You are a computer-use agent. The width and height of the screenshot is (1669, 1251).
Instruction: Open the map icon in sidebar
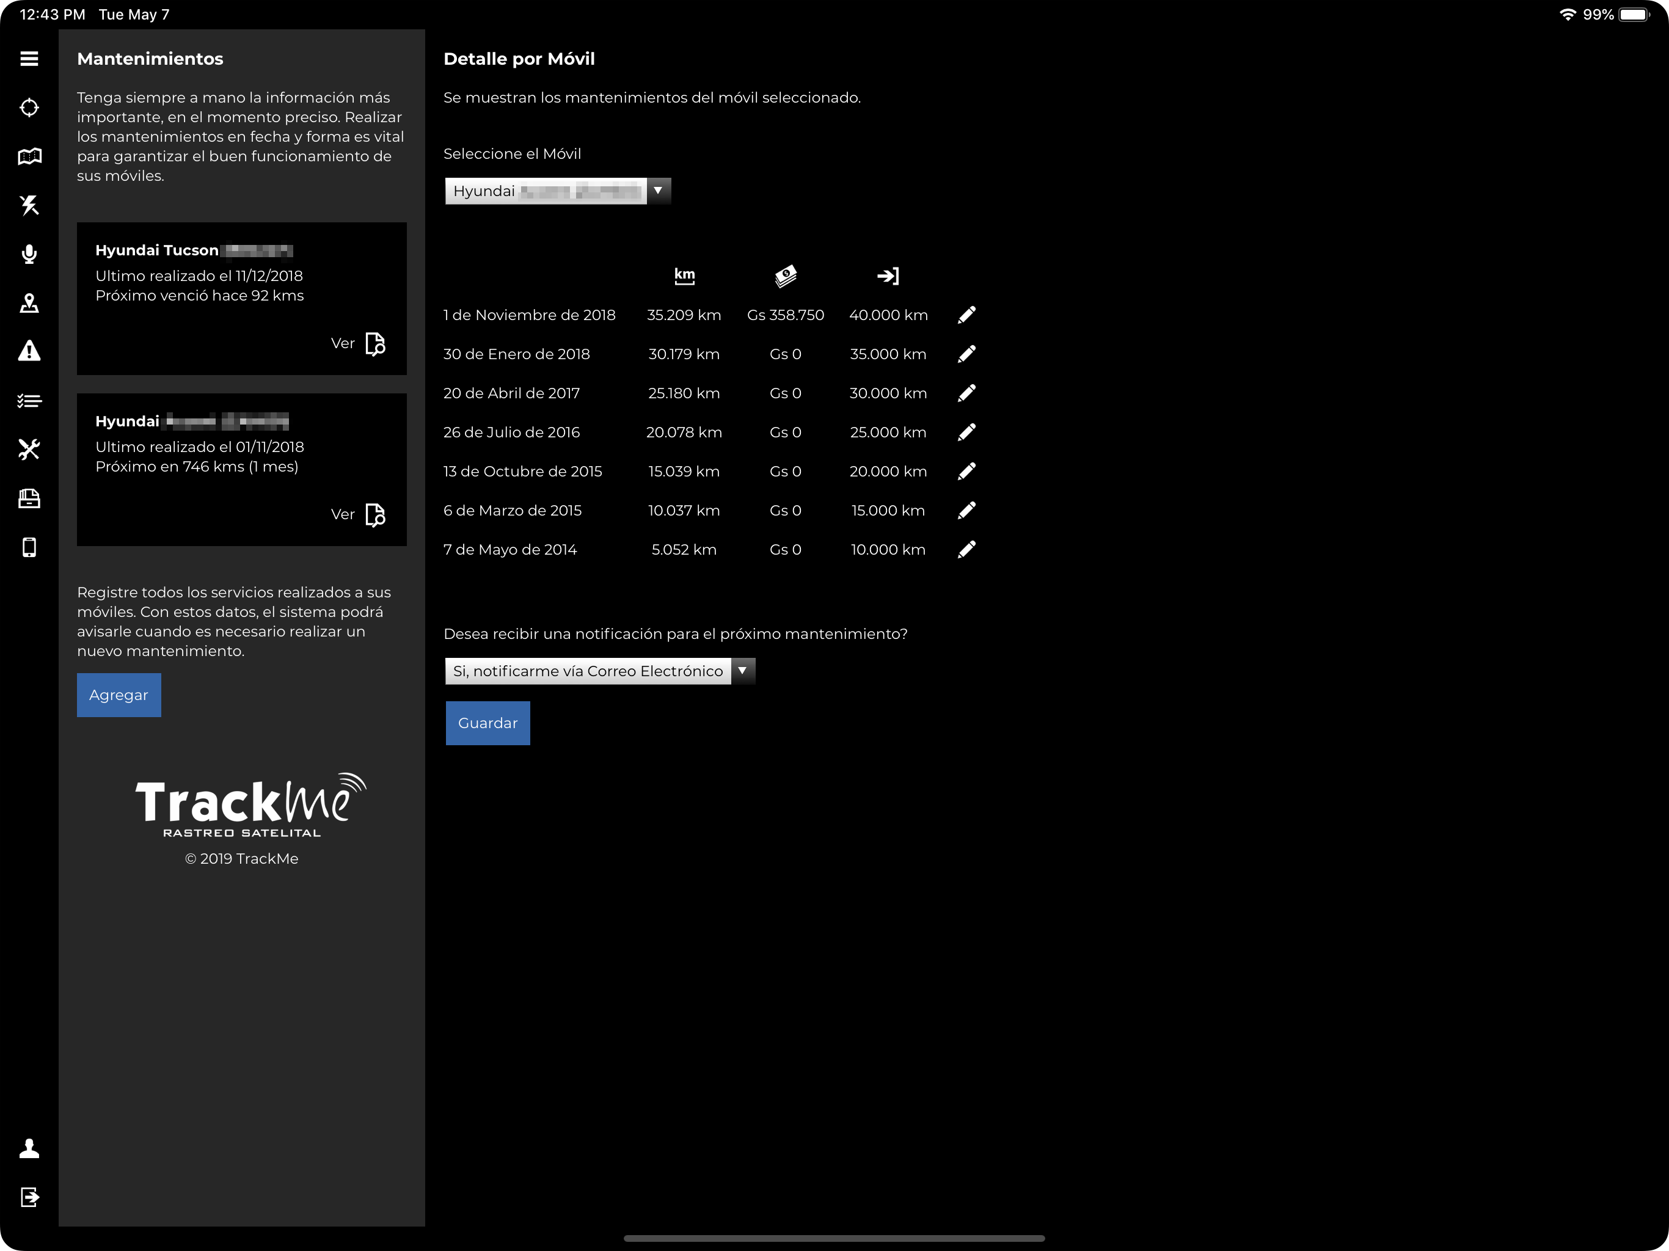coord(29,156)
